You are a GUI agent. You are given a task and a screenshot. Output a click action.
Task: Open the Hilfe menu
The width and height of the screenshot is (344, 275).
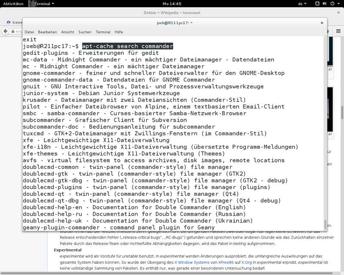119,32
